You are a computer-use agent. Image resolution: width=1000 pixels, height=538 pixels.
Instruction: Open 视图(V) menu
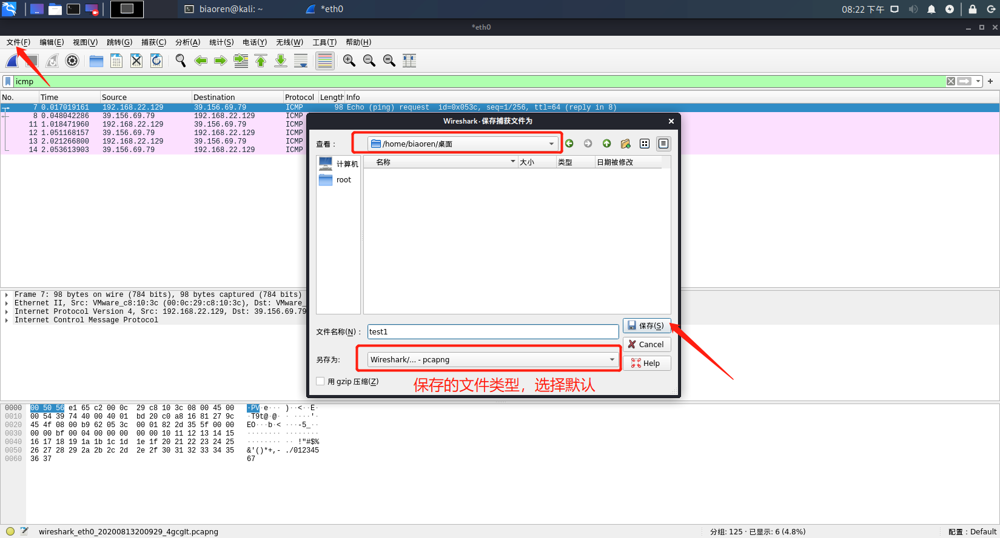[85, 42]
